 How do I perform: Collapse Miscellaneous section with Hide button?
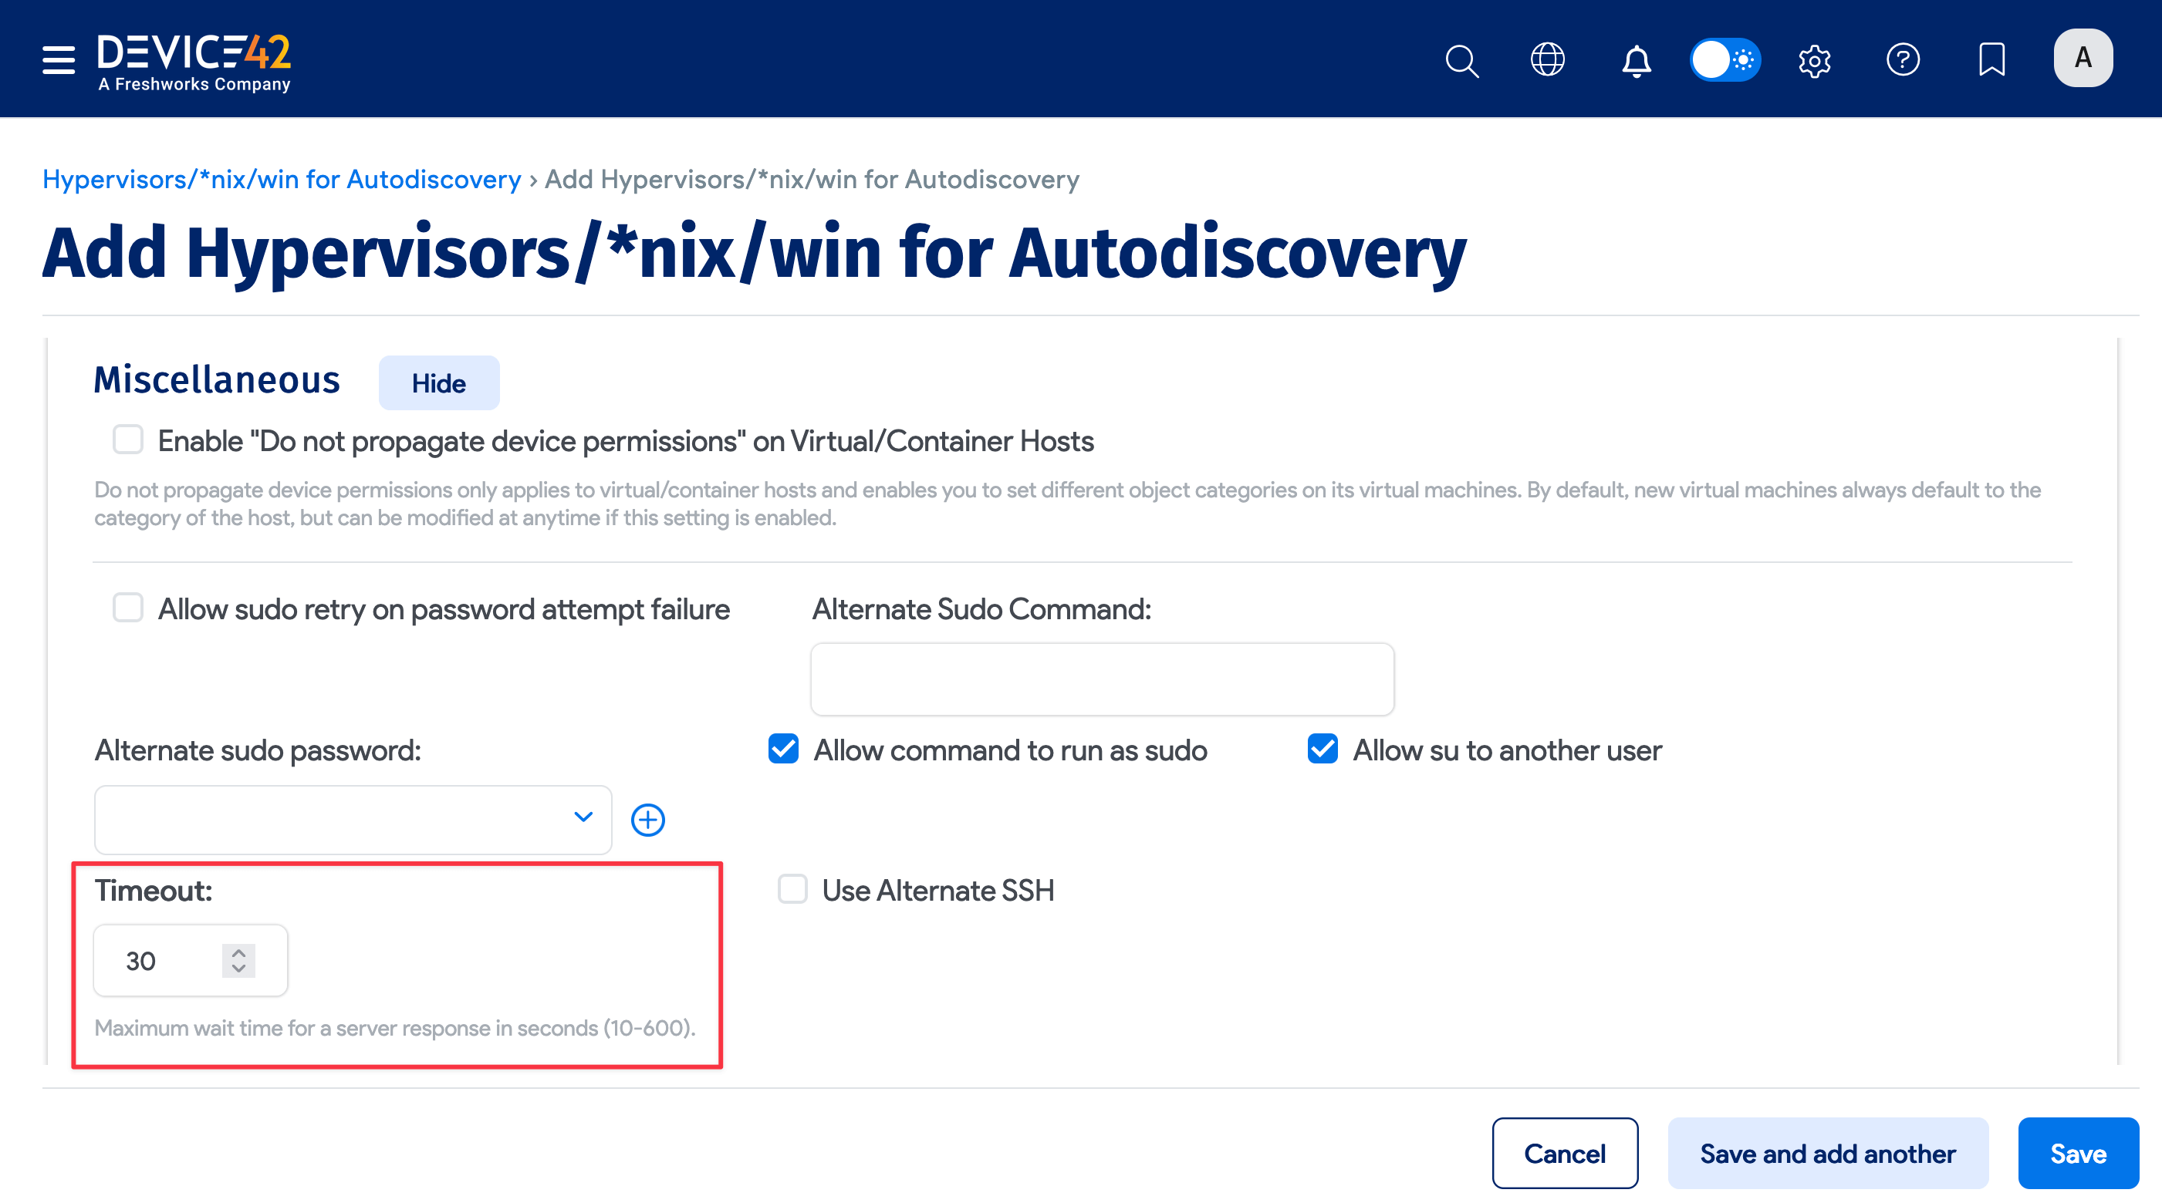[438, 383]
